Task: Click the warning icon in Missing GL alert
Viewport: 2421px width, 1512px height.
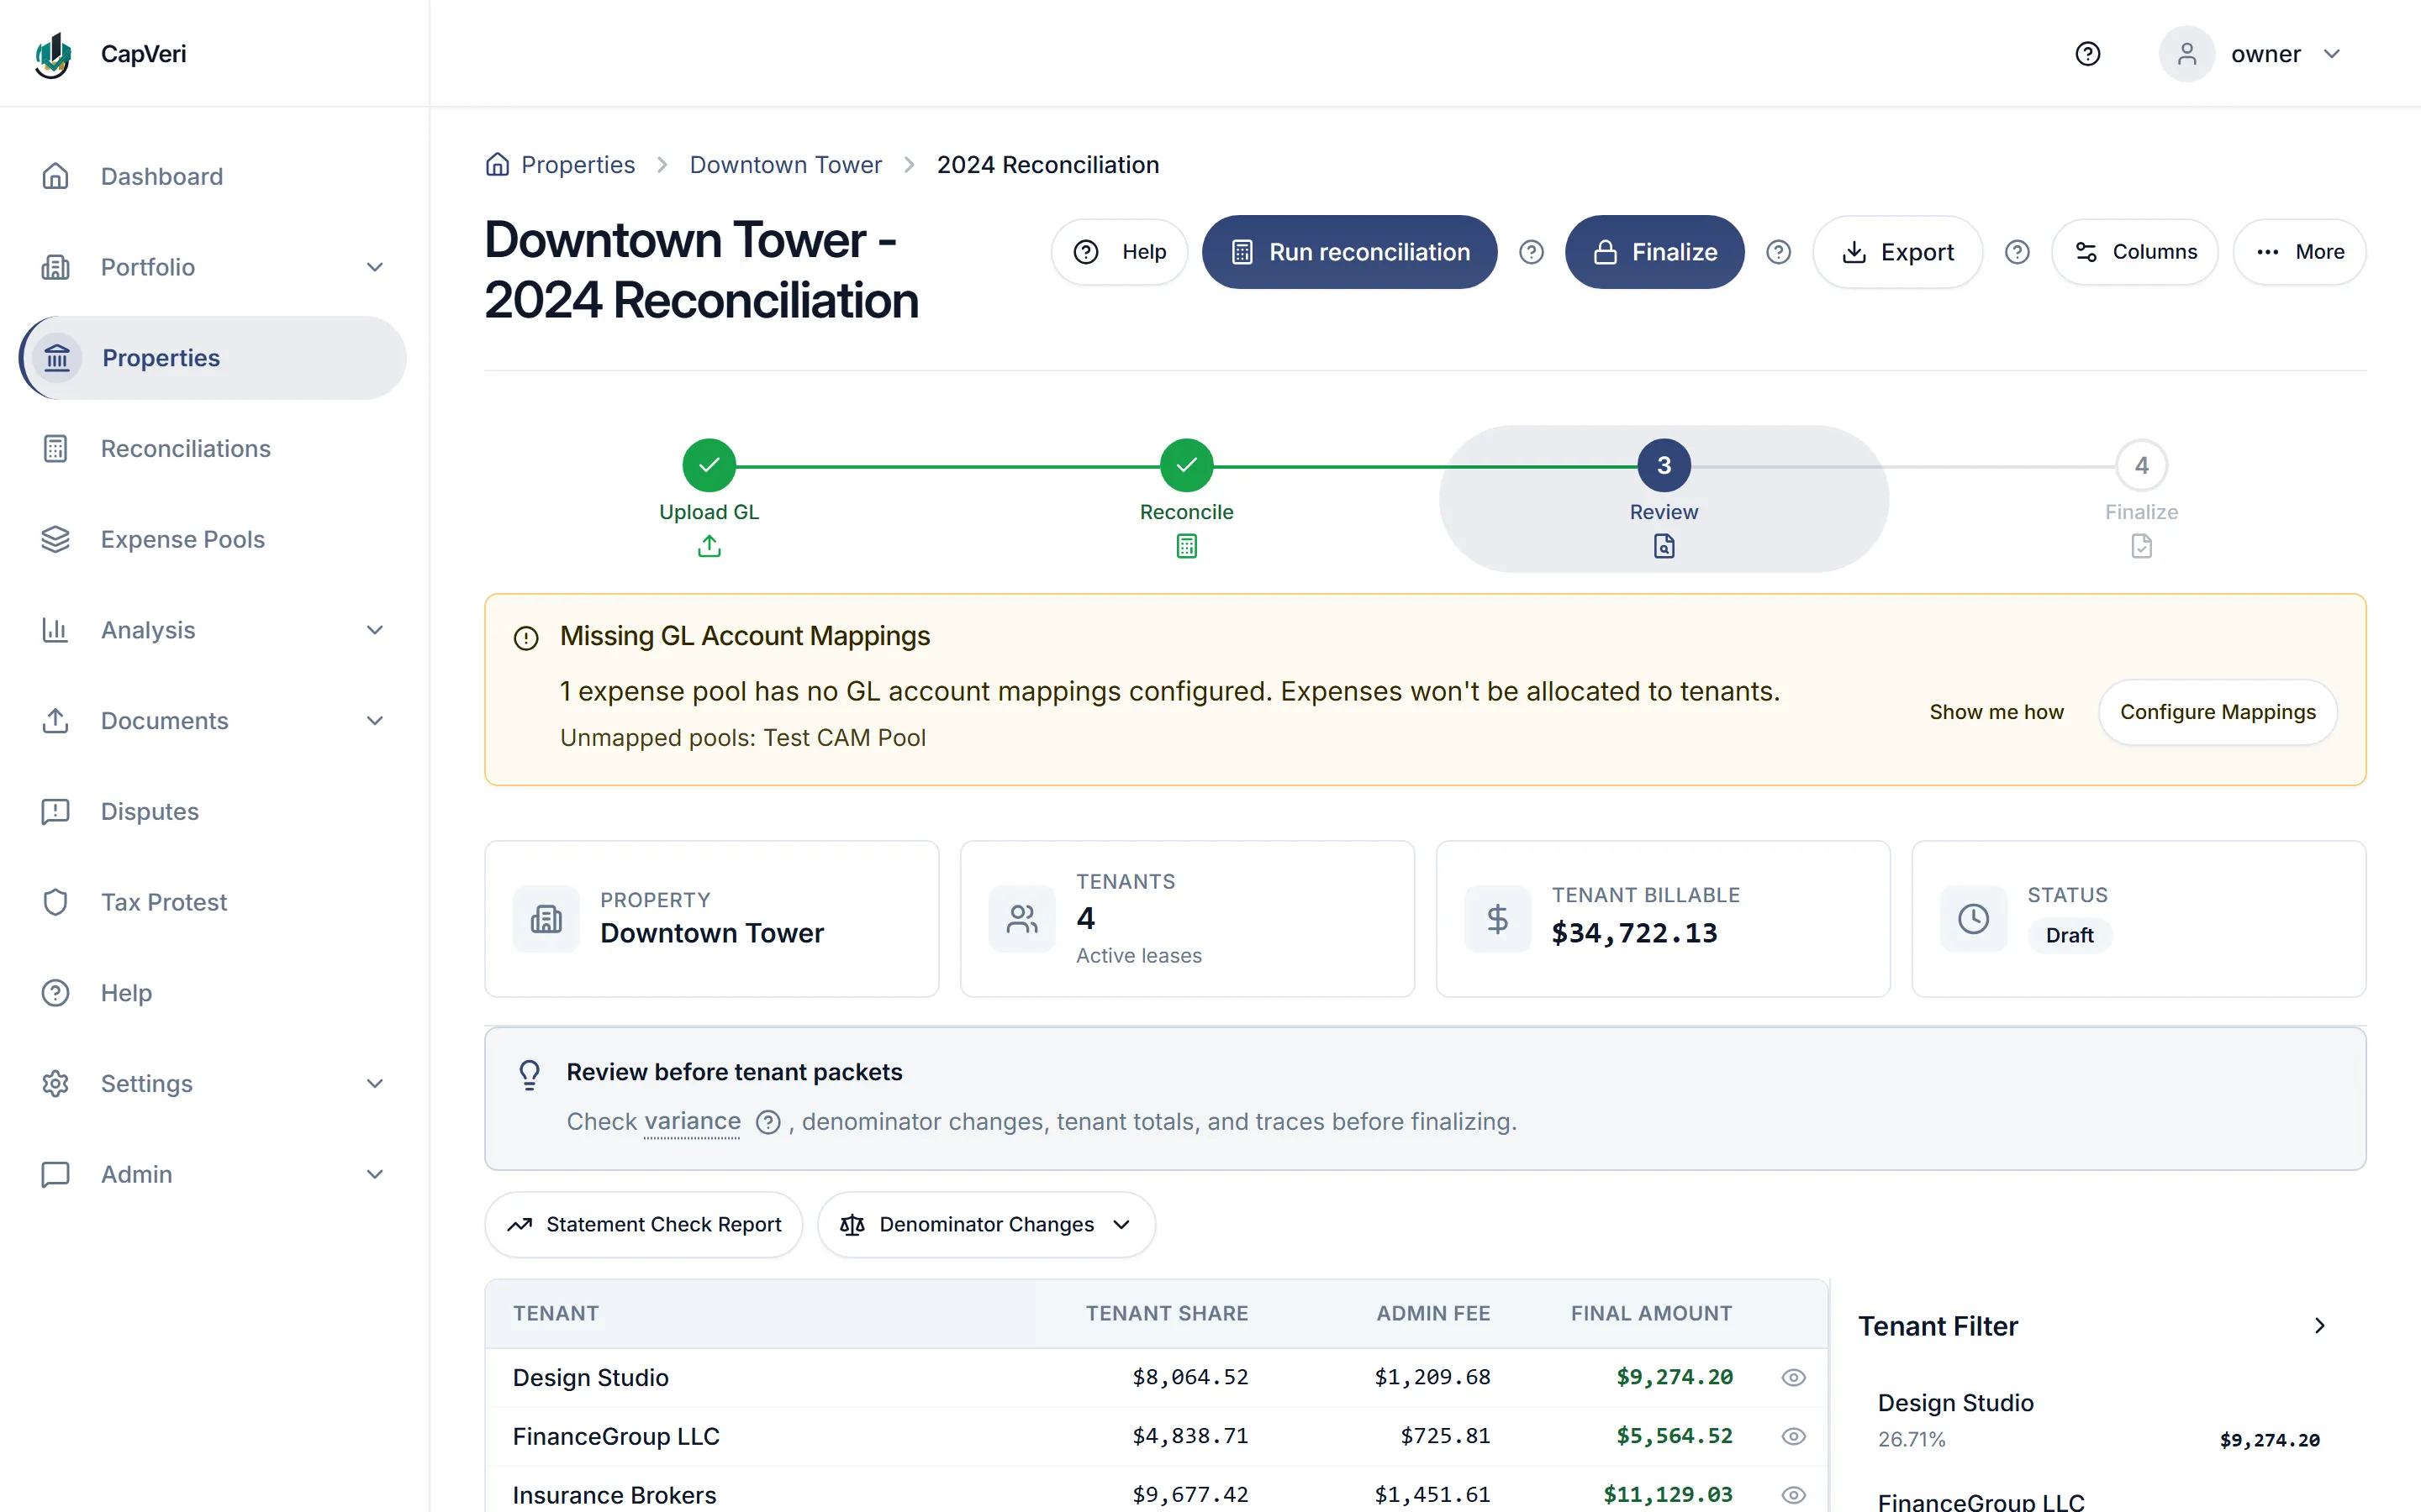Action: tap(526, 637)
